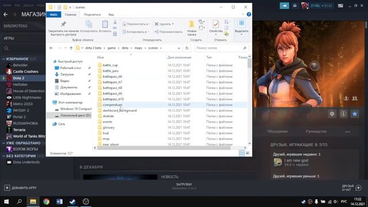Click search magnifier in Explorer search box
Screen dimensions: 368x207
244,48
